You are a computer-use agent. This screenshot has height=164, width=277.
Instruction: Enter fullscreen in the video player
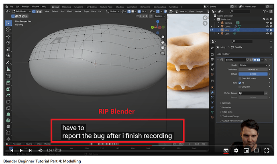[x=267, y=150]
